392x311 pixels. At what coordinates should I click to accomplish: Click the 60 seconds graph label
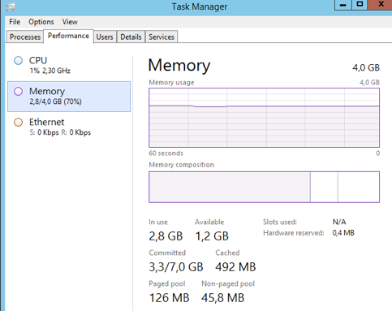click(166, 153)
